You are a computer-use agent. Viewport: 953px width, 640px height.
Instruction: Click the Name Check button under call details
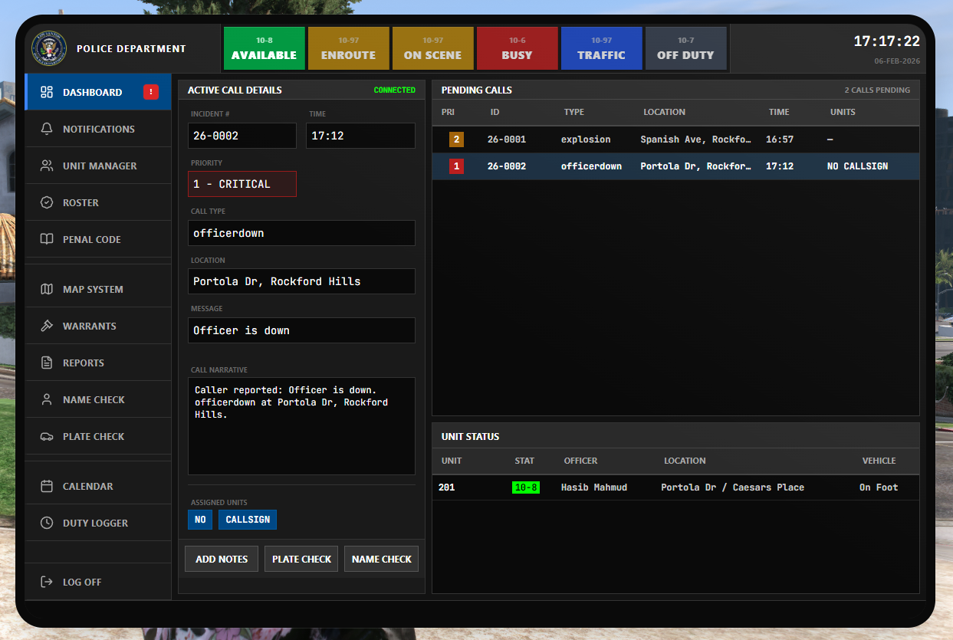pos(381,559)
